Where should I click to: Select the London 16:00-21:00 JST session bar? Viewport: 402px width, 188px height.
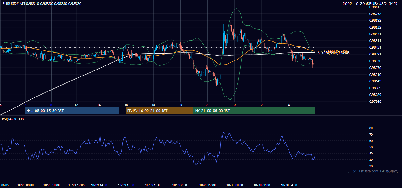(159, 111)
